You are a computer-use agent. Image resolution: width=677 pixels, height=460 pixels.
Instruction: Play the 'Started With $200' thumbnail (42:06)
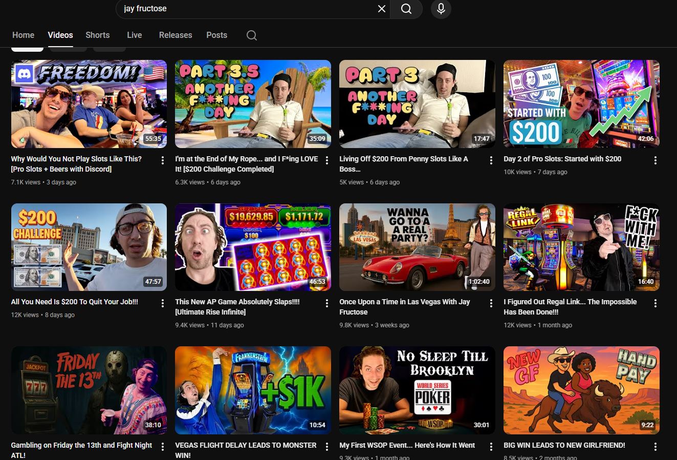(581, 104)
